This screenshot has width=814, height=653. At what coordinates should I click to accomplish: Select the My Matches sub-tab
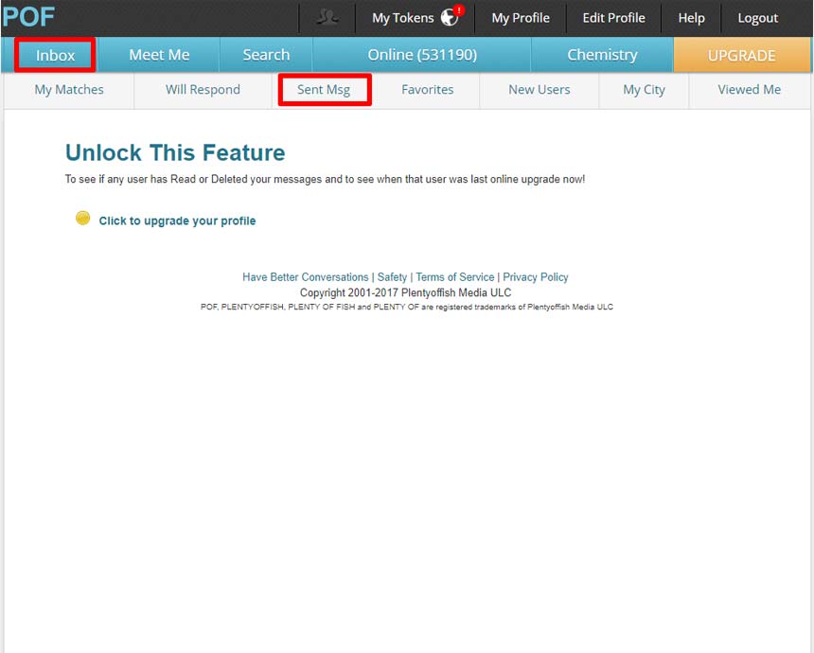[69, 90]
